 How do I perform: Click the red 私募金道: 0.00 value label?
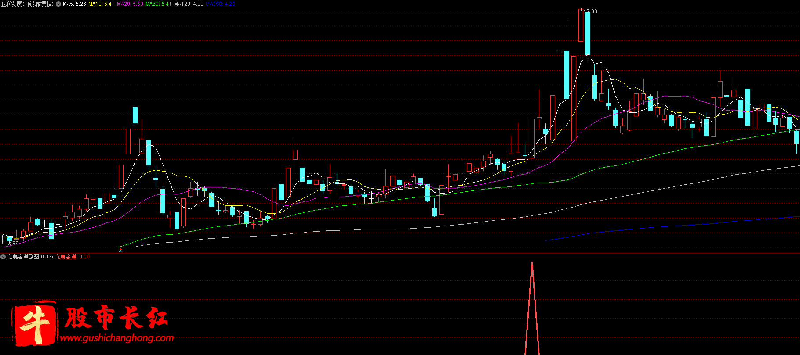click(72, 257)
